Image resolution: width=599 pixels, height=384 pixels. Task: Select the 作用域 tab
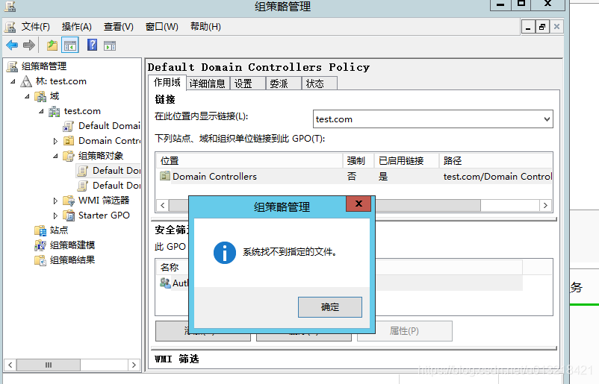(x=167, y=83)
